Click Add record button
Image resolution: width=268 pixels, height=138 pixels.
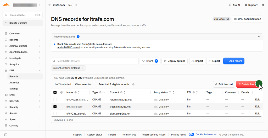[234, 61]
